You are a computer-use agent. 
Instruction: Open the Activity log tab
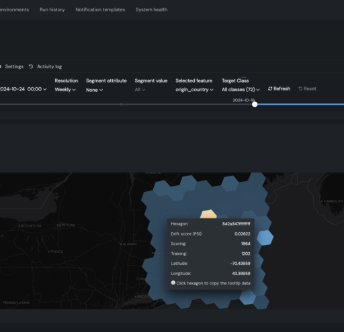coord(49,66)
